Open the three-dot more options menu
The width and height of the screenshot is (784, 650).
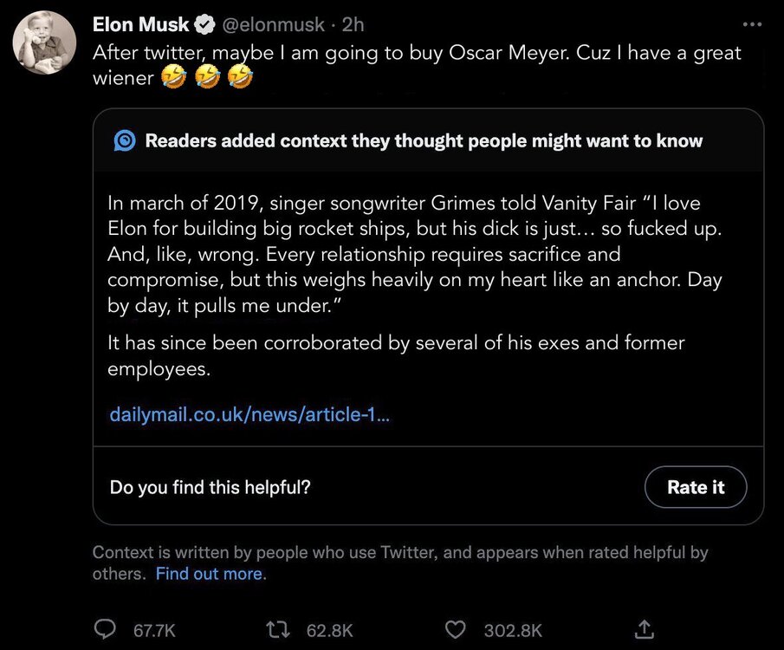(753, 23)
